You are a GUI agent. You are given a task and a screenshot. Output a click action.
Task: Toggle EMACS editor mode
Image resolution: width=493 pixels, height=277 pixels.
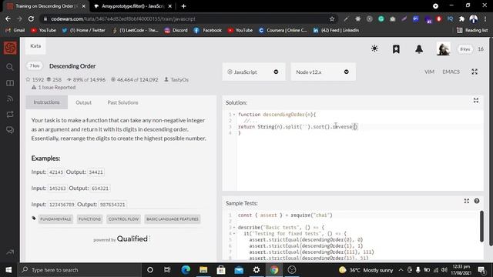[x=451, y=72]
